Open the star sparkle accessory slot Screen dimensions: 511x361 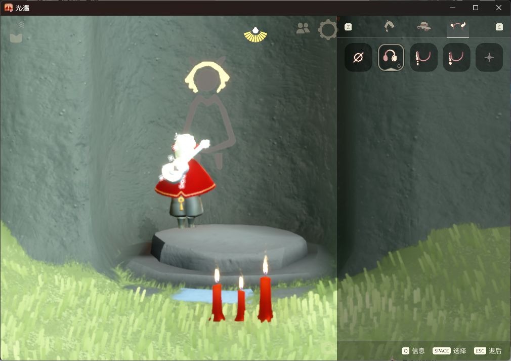coord(489,57)
